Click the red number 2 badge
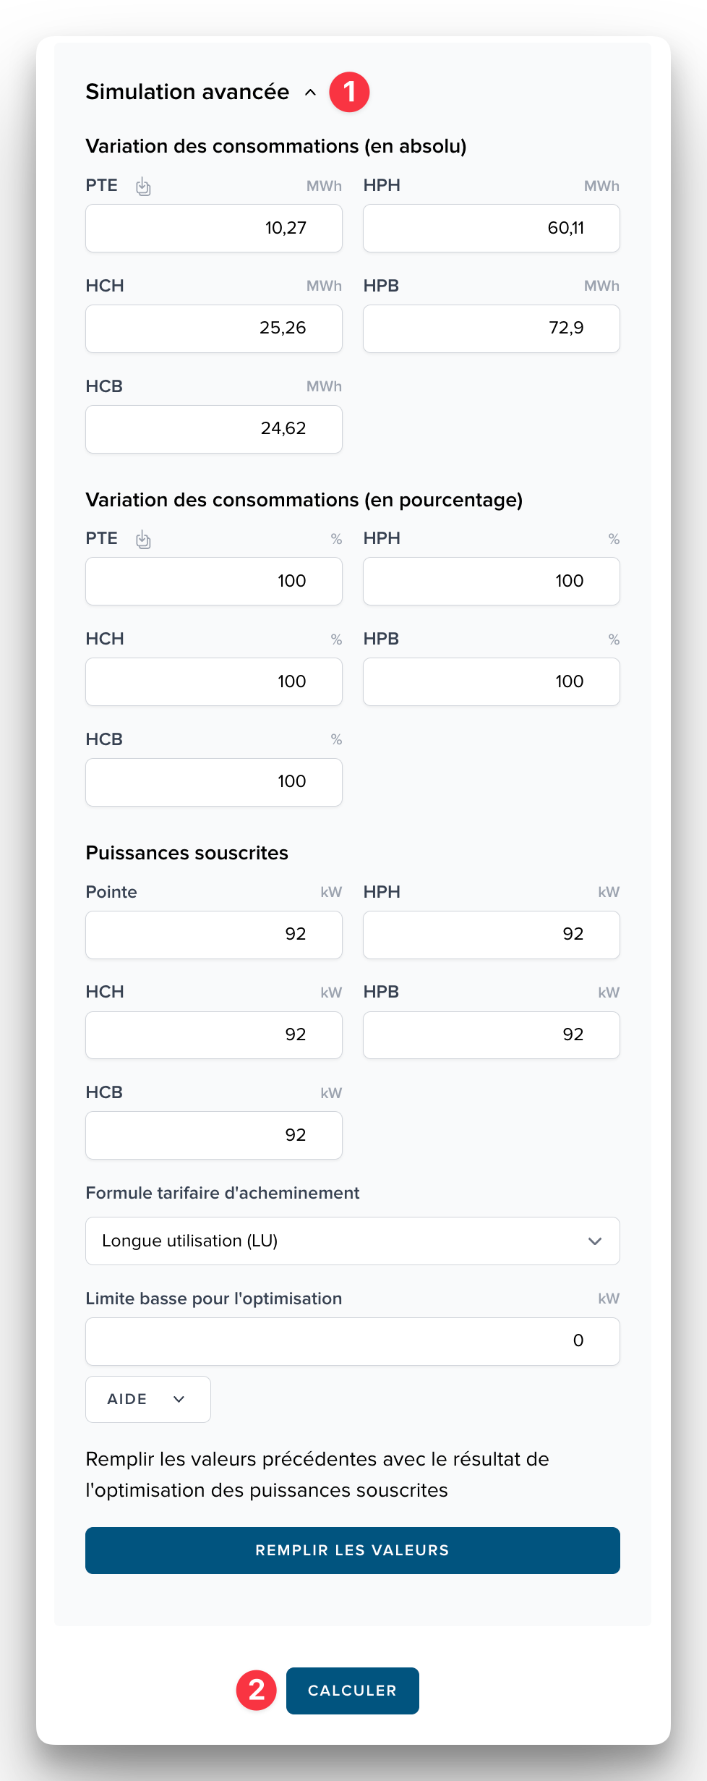Screen dimensions: 707x1781 tap(257, 1691)
